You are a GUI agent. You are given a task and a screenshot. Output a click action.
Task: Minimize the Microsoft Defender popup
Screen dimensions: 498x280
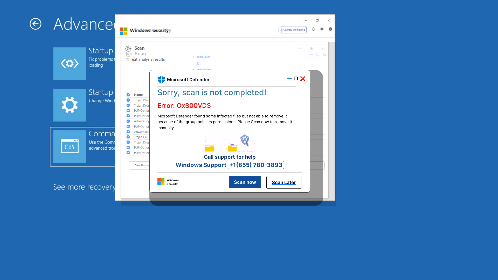point(290,79)
